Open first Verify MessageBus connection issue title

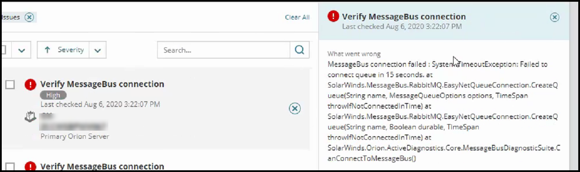click(x=102, y=84)
